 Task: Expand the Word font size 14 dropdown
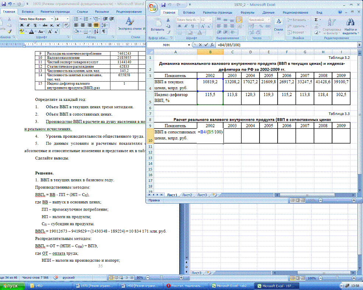click(68, 19)
